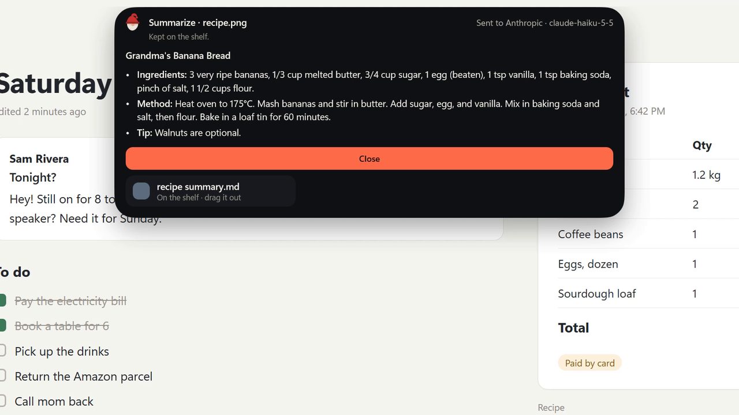Screen dimensions: 739x415
Task: Close the summary popup
Action: point(369,159)
